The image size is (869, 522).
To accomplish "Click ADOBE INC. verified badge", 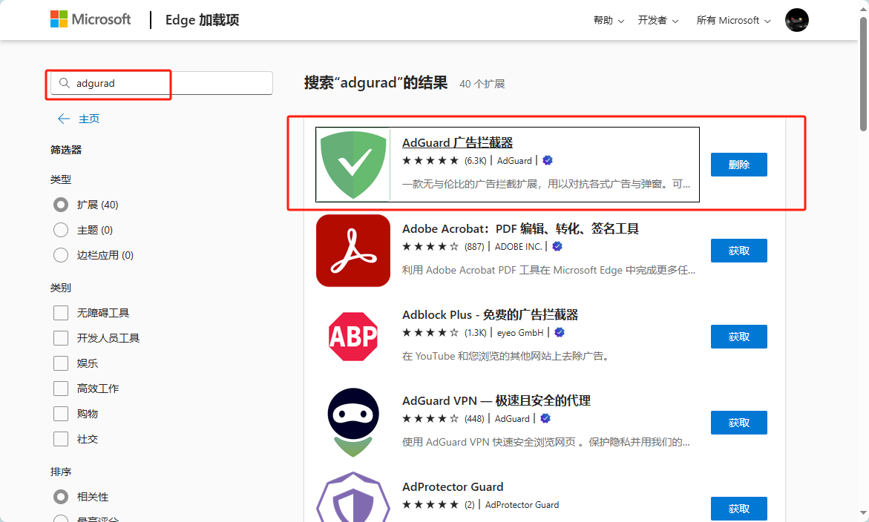I will (557, 246).
